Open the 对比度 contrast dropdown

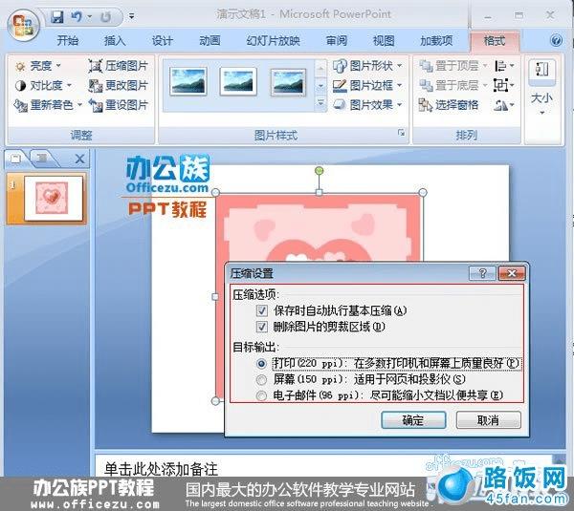point(43,86)
